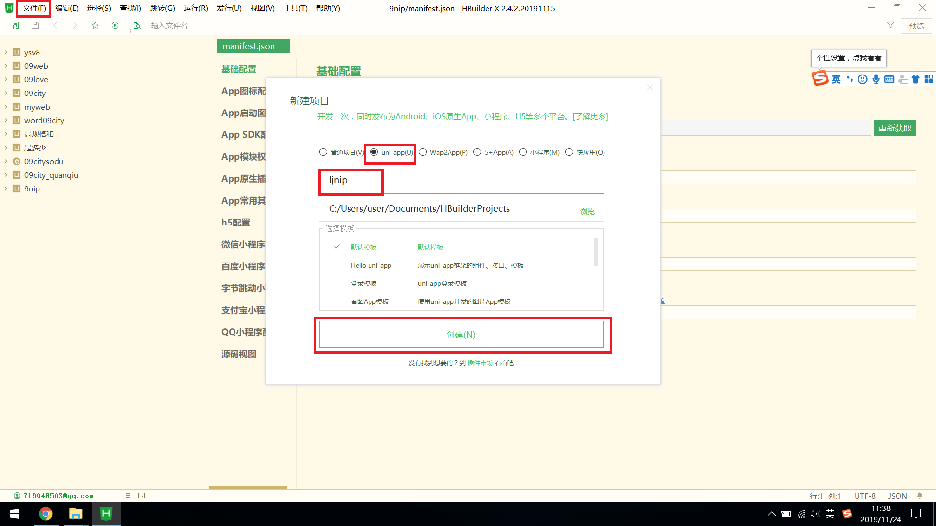Viewport: 936px width, 526px height.
Task: Open the 源码视图 section in manifest sidebar
Action: [x=239, y=354]
